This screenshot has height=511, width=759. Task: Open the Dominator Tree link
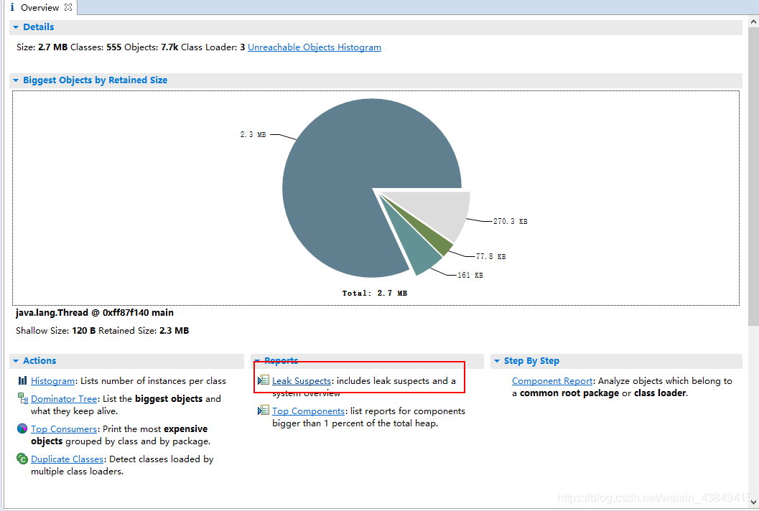(x=64, y=399)
